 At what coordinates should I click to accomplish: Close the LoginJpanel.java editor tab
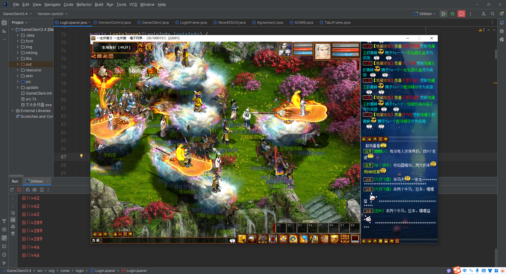point(89,22)
